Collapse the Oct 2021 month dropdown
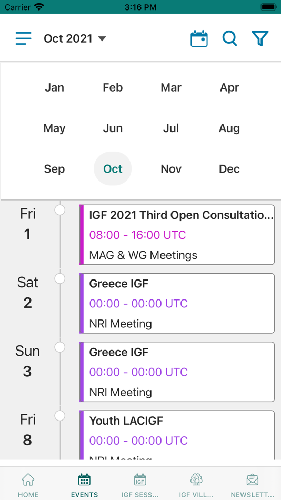The image size is (281, 500). (75, 38)
